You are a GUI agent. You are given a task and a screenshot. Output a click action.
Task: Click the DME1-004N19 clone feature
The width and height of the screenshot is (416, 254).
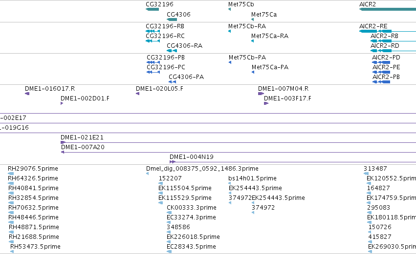tap(293, 162)
